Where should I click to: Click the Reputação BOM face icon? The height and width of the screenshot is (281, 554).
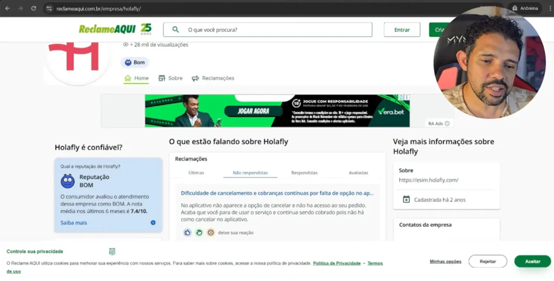68,180
